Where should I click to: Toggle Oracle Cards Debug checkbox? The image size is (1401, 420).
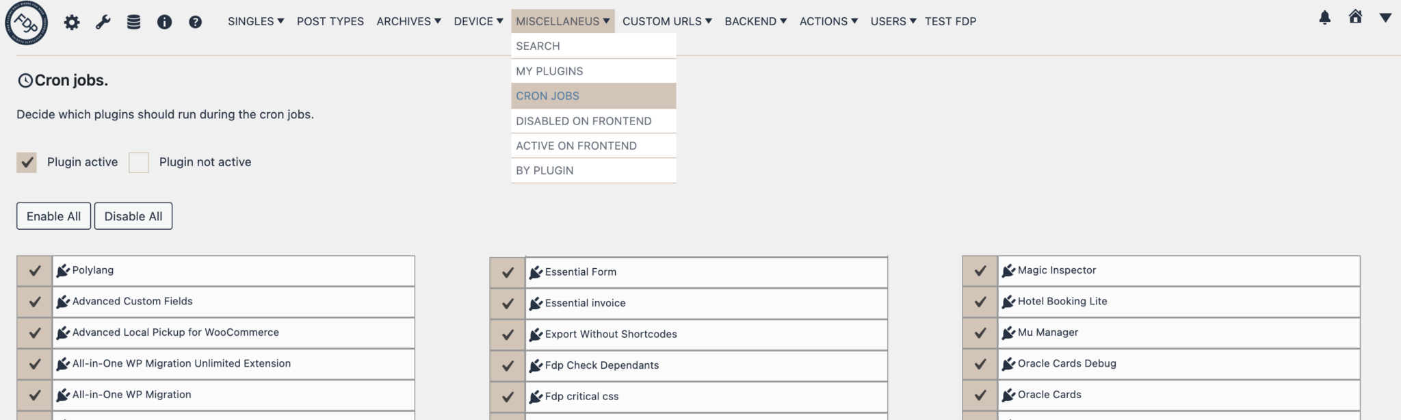pos(980,364)
